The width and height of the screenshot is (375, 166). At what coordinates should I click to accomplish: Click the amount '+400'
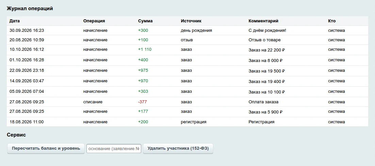143,60
